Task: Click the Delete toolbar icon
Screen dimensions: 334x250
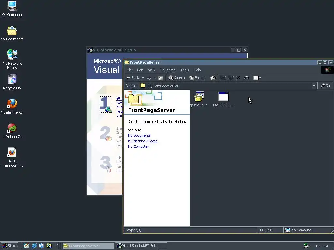Action: click(x=238, y=78)
